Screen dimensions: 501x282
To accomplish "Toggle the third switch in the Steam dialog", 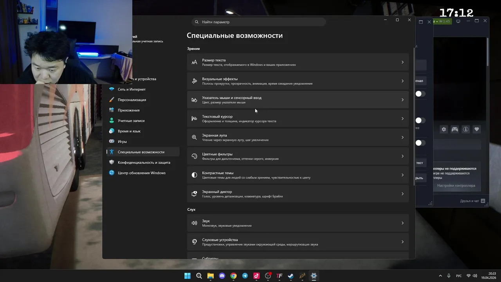I will pyautogui.click(x=420, y=143).
